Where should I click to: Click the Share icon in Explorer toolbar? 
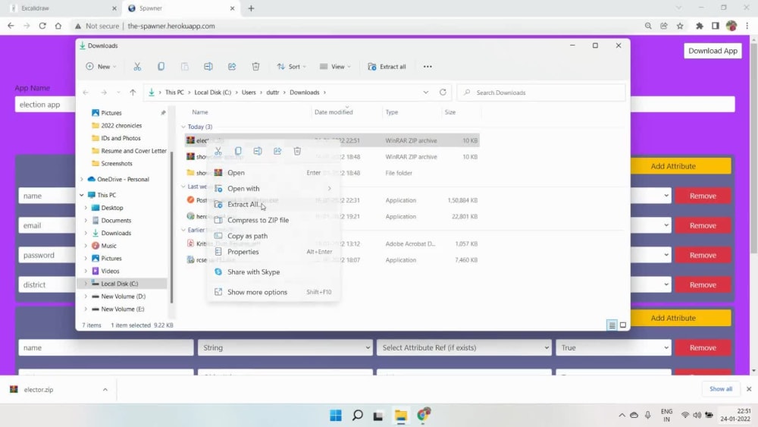coord(232,67)
